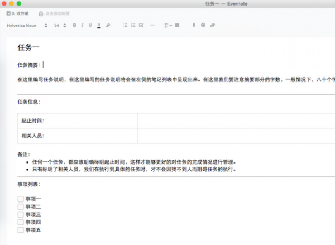Viewport: 335px width, 245px height.
Task: Click the 任务一 note title
Action: (x=28, y=48)
